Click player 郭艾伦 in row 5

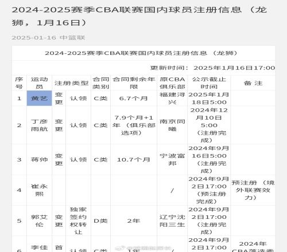(39, 220)
